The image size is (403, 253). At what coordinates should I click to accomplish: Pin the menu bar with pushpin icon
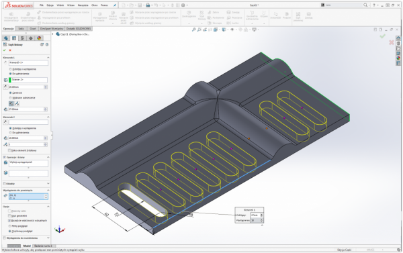tap(115, 5)
